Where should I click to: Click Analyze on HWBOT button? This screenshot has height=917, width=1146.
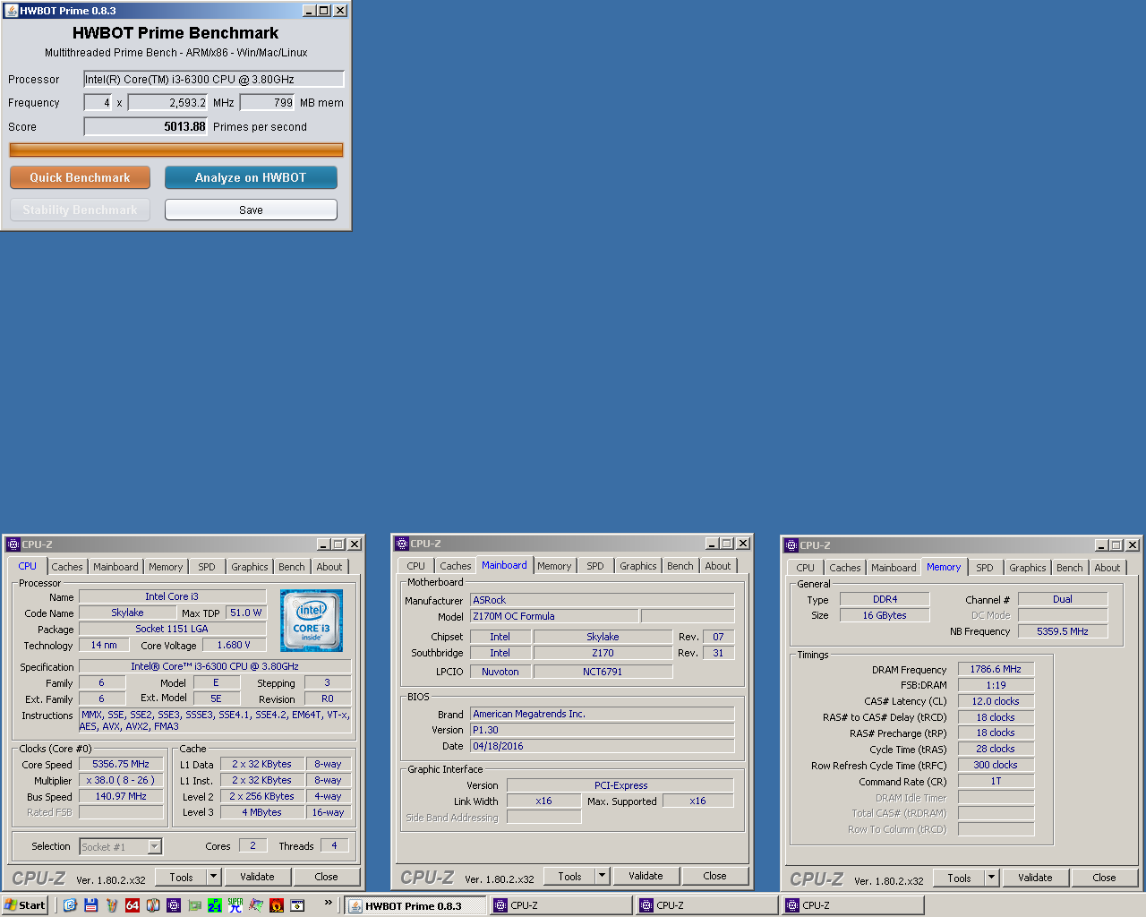tap(251, 177)
